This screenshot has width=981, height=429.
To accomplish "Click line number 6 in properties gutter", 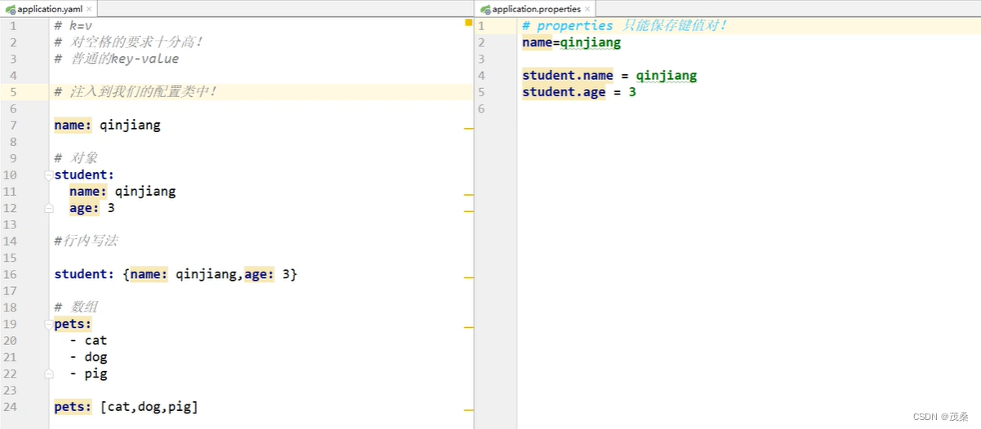I will tap(481, 108).
